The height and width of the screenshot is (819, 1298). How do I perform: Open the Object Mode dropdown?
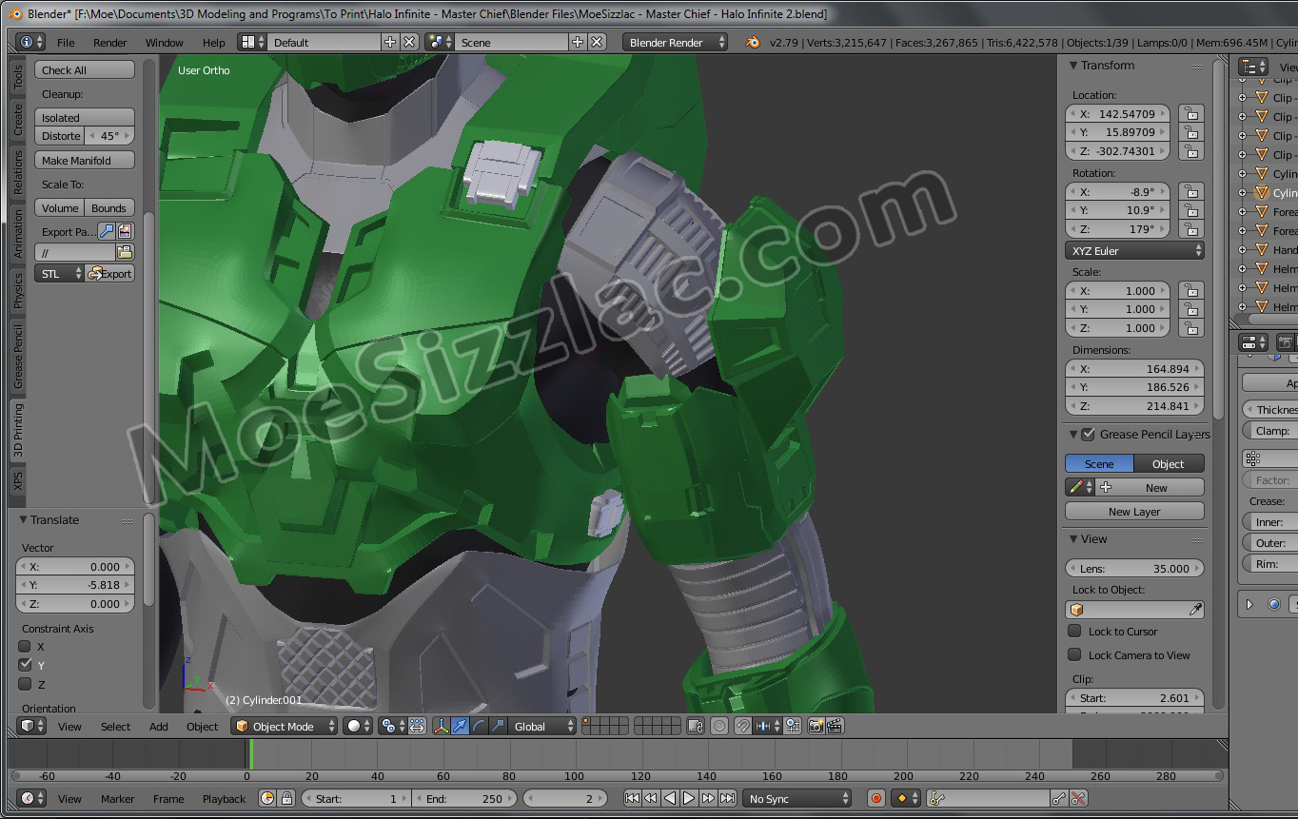(285, 727)
